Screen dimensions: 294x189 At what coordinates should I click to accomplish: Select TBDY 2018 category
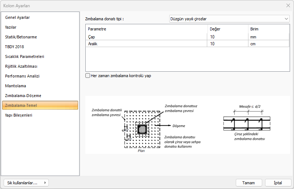pos(14,47)
